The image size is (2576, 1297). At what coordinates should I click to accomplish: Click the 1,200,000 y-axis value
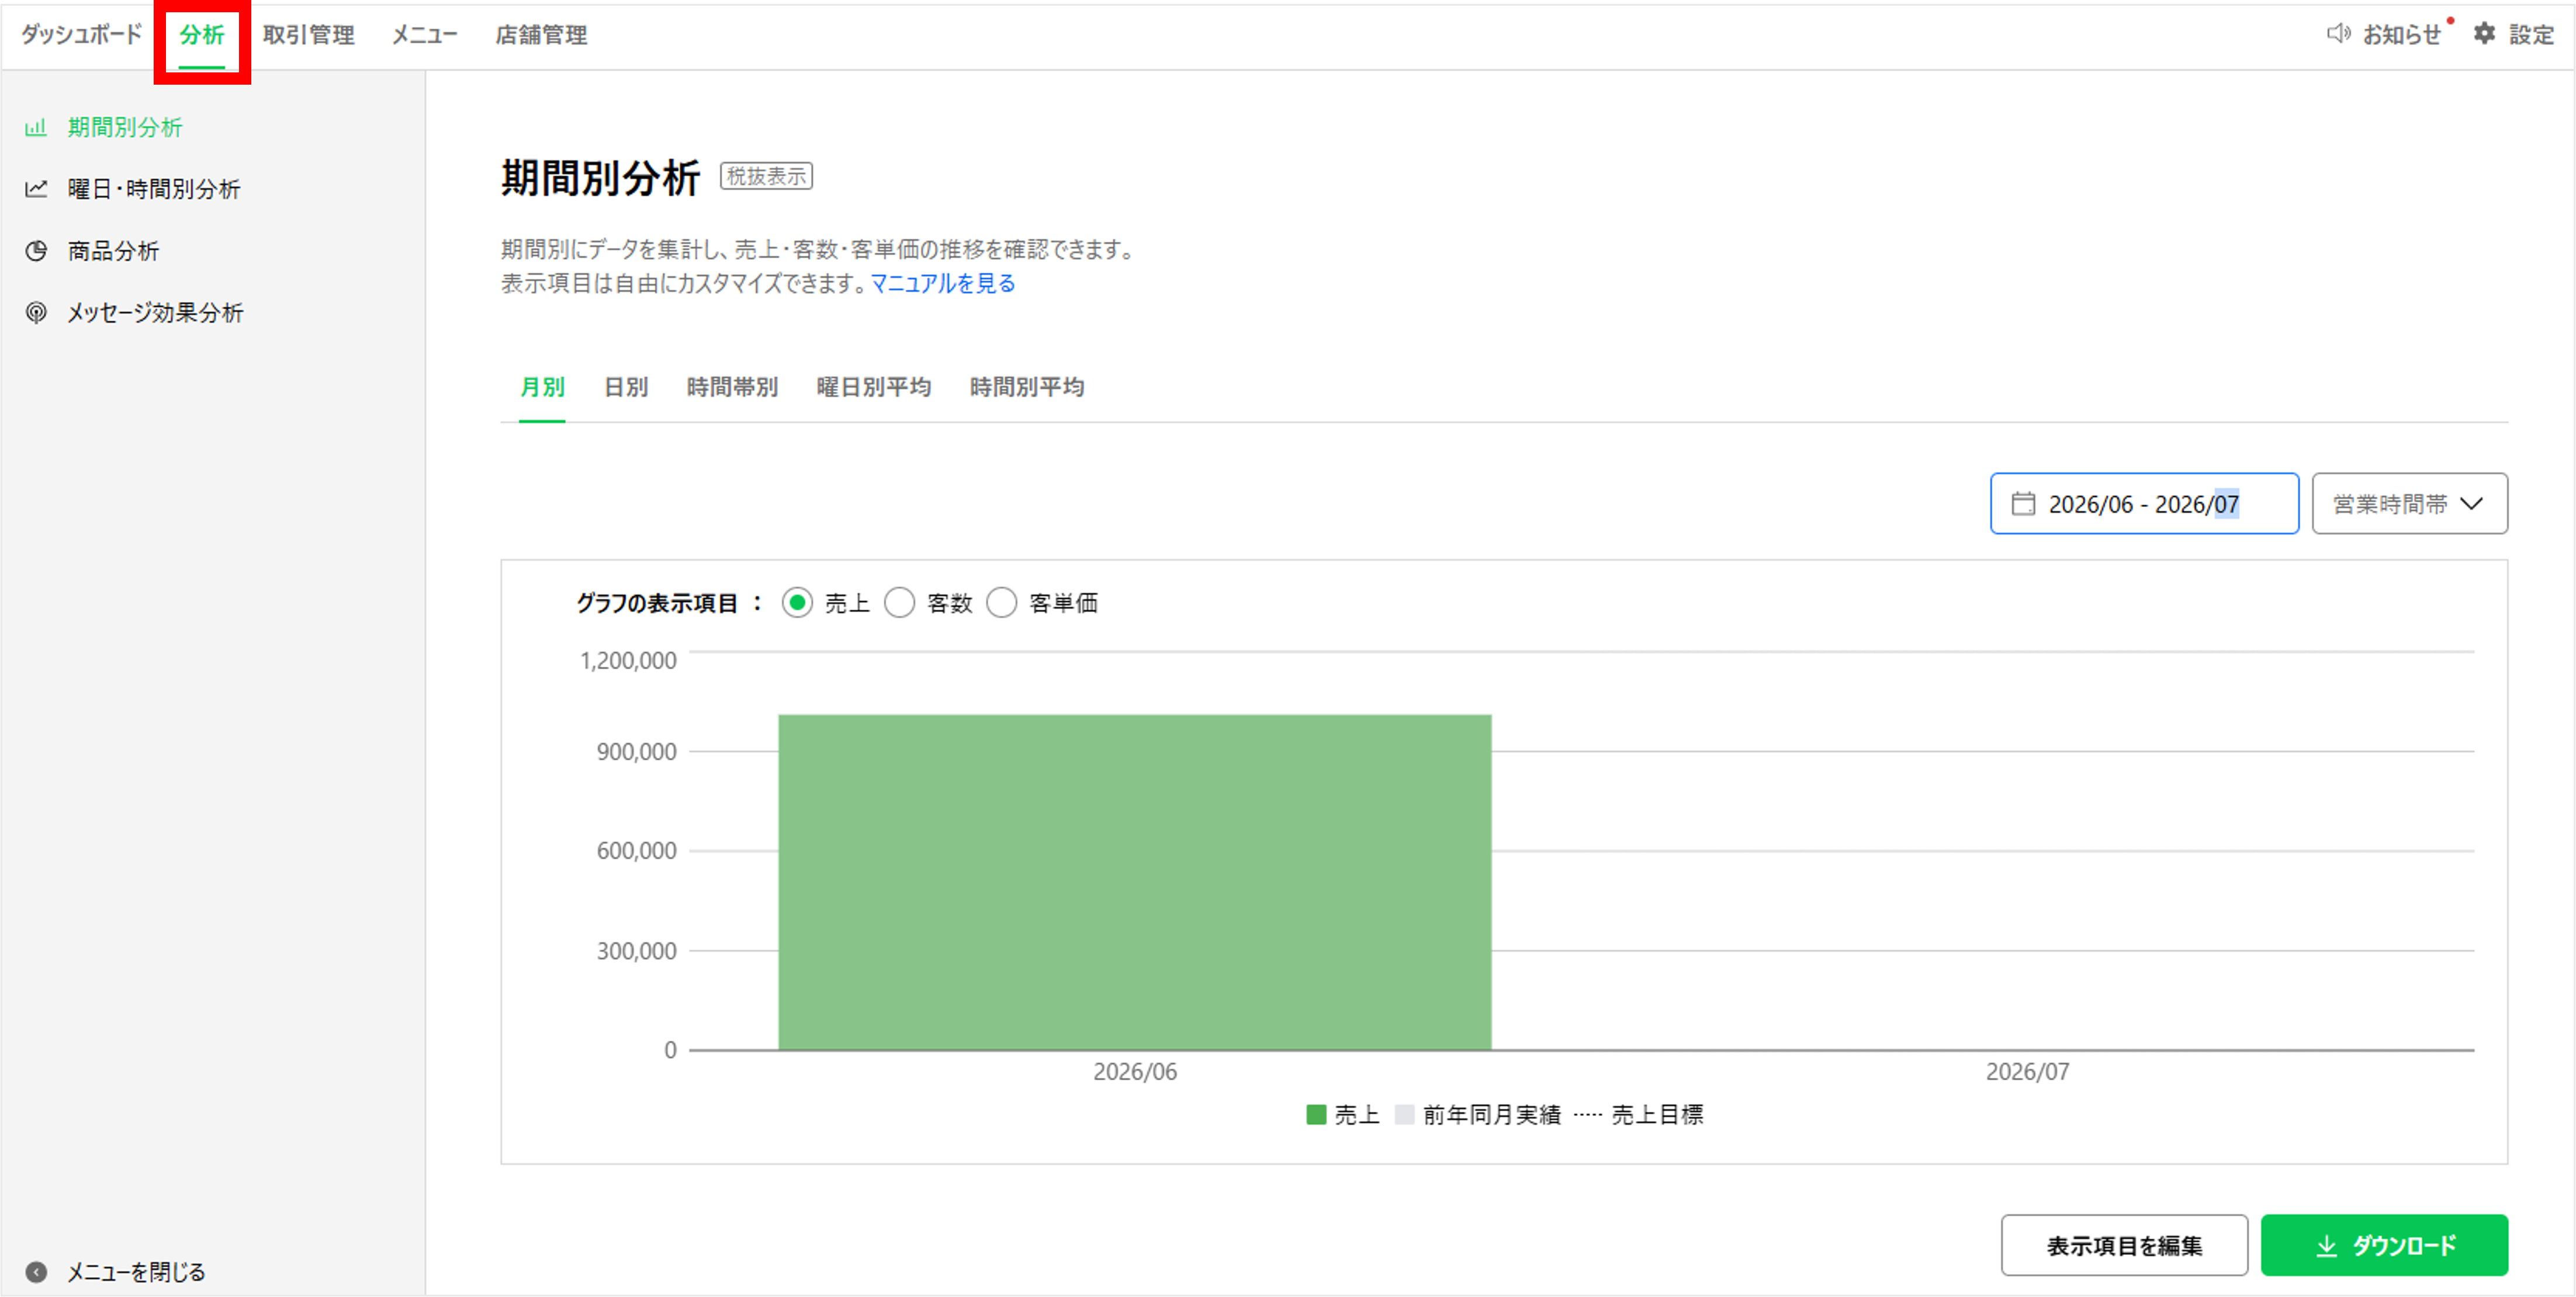point(628,662)
